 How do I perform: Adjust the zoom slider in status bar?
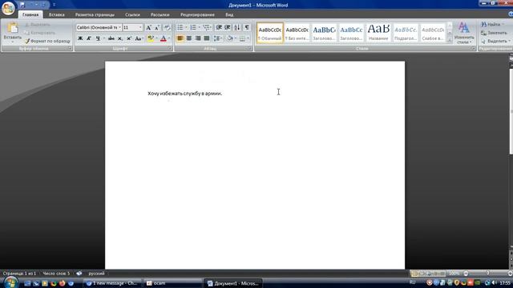(487, 274)
